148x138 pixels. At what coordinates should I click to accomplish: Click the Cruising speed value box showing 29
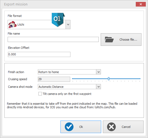(54, 79)
